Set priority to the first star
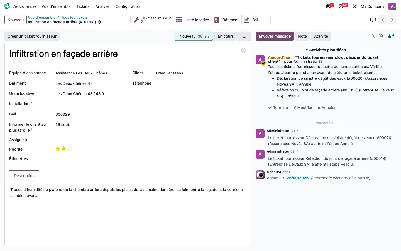This screenshot has height=251, width=401. pyautogui.click(x=58, y=149)
